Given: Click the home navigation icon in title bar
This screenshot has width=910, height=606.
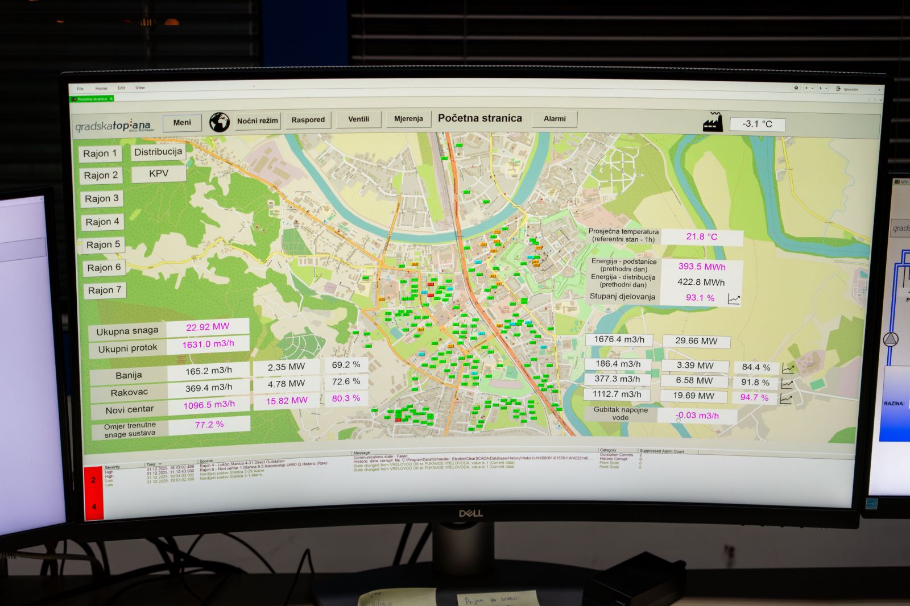Looking at the screenshot, I should click(x=796, y=88).
